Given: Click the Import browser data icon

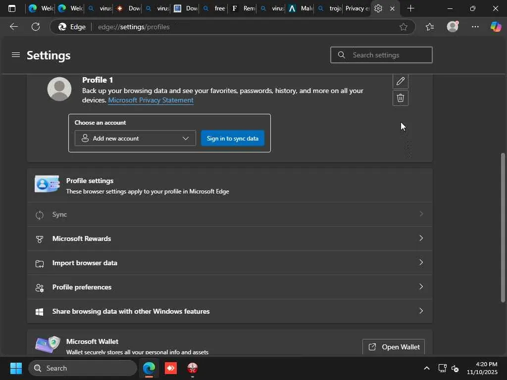Looking at the screenshot, I should (x=40, y=263).
